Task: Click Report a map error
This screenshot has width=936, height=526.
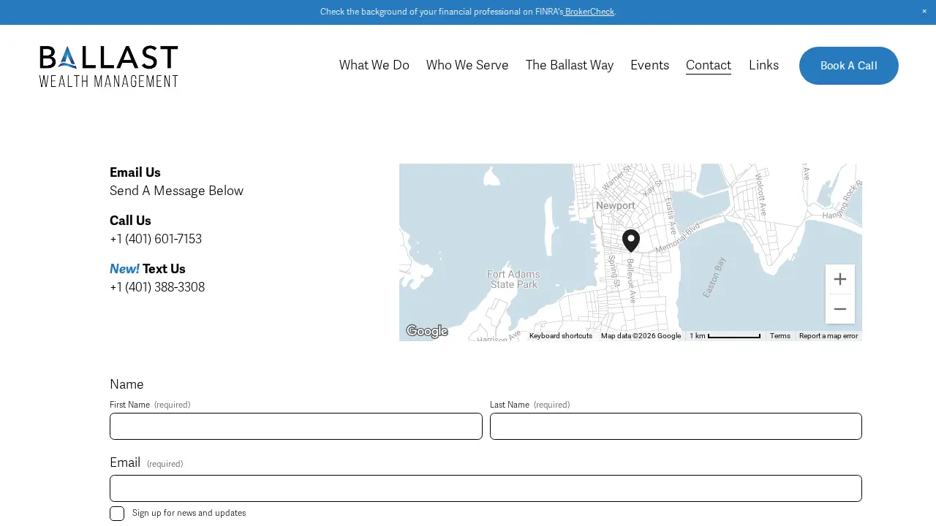Action: (x=829, y=336)
